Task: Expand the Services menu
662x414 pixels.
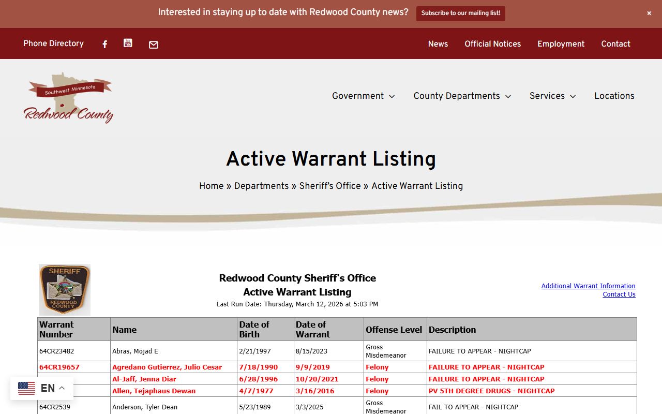Action: (552, 96)
